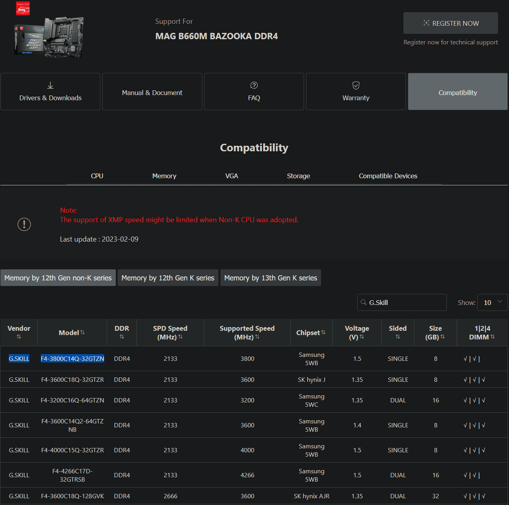Screen dimensions: 509x505
Task: Open the Show 10 entries dropdown
Action: point(492,303)
